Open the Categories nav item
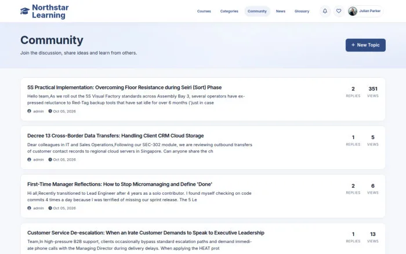Viewport: 406px width, 254px height. click(x=229, y=11)
